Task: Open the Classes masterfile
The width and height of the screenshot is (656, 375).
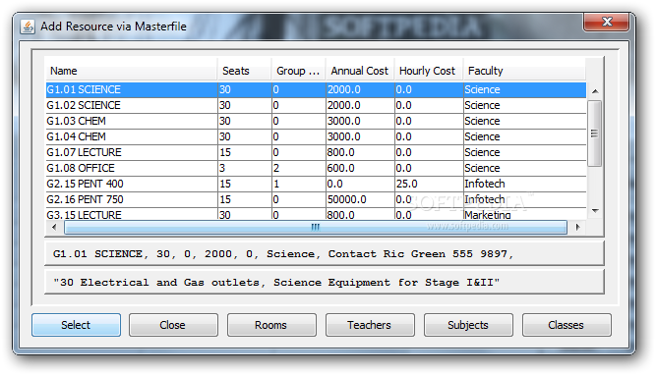Action: [567, 325]
